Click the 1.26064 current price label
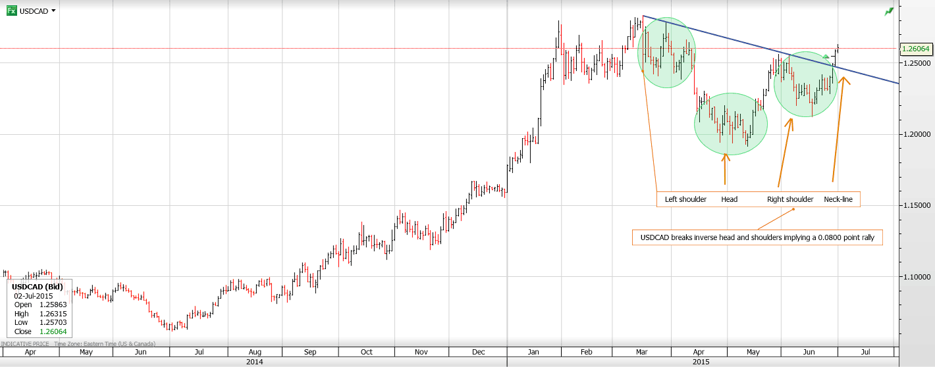Image resolution: width=935 pixels, height=367 pixels. [915, 49]
